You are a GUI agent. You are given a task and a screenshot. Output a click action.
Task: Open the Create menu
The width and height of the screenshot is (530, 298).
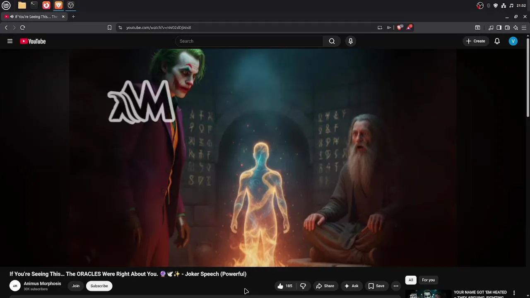(x=475, y=41)
